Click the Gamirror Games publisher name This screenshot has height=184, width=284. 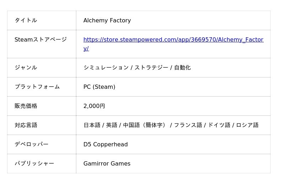pos(107,163)
